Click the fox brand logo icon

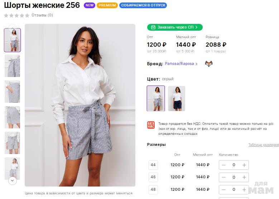(208, 64)
